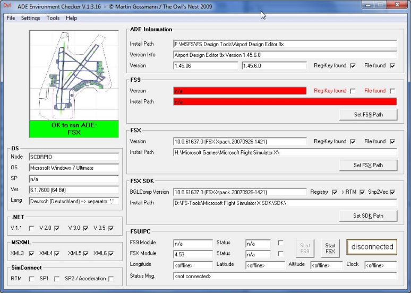Toggle FS9 File found checkbox
This screenshot has height=293, width=411.
392,91
